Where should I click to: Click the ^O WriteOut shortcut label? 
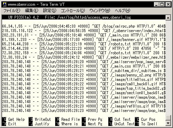tap(40, 119)
